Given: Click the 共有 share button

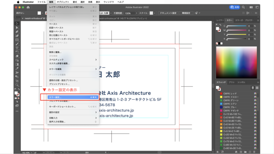Looking at the screenshot, I should 235,7.
